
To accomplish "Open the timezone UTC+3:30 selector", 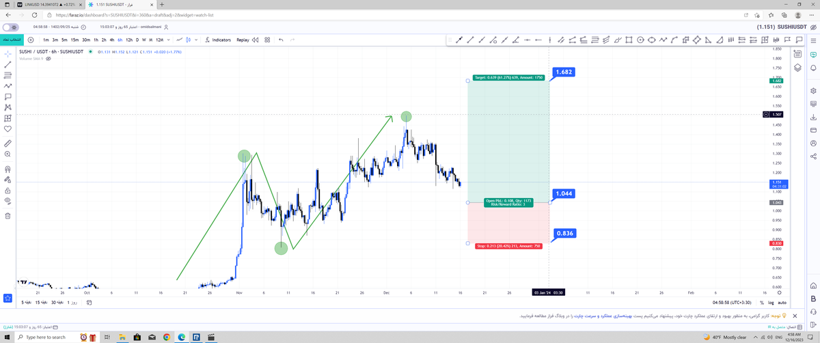I will click(731, 301).
